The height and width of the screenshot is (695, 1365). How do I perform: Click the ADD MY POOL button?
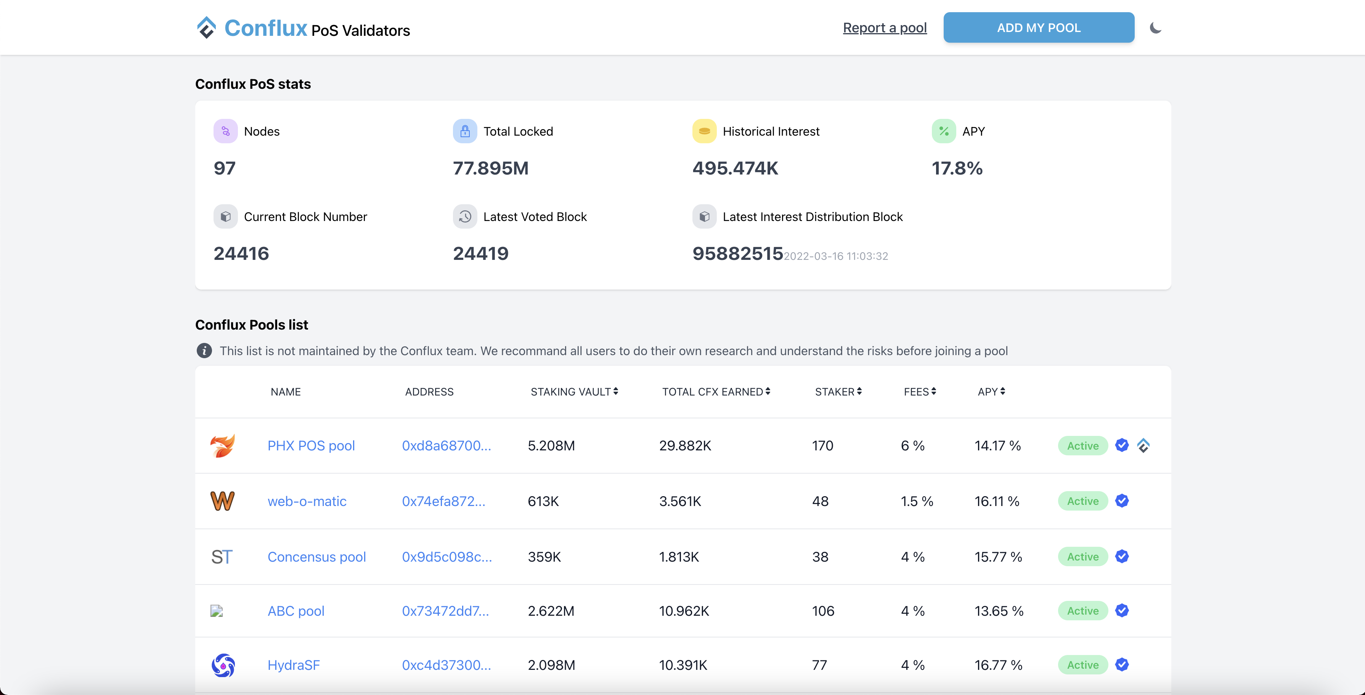coord(1039,27)
